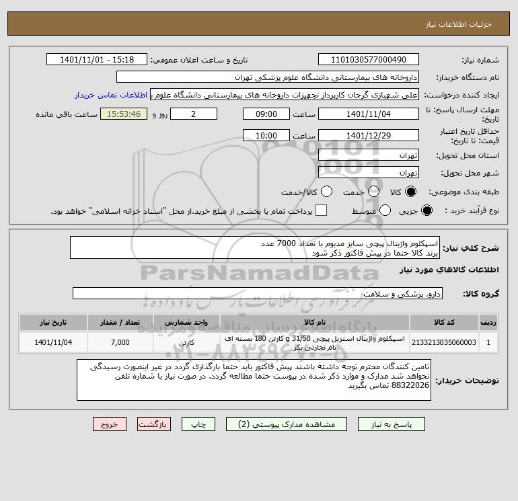Click the شرح کلی نیاز text area
This screenshot has height=501, width=518.
point(255,247)
